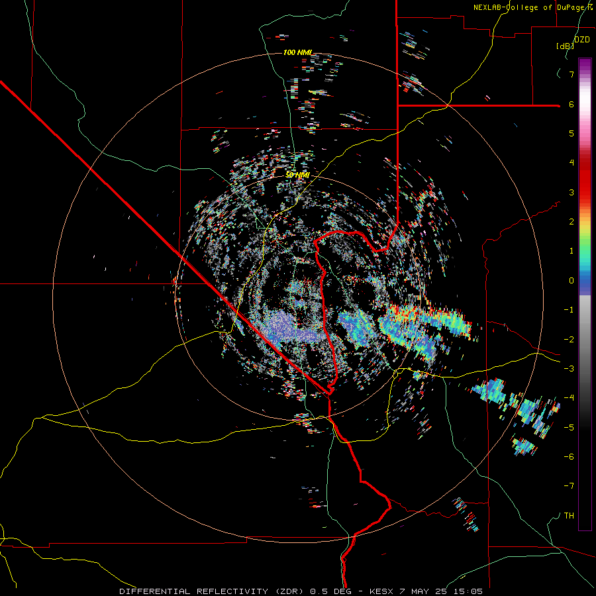Image resolution: width=596 pixels, height=596 pixels.
Task: Click the scale label "2"
Action: (x=571, y=222)
